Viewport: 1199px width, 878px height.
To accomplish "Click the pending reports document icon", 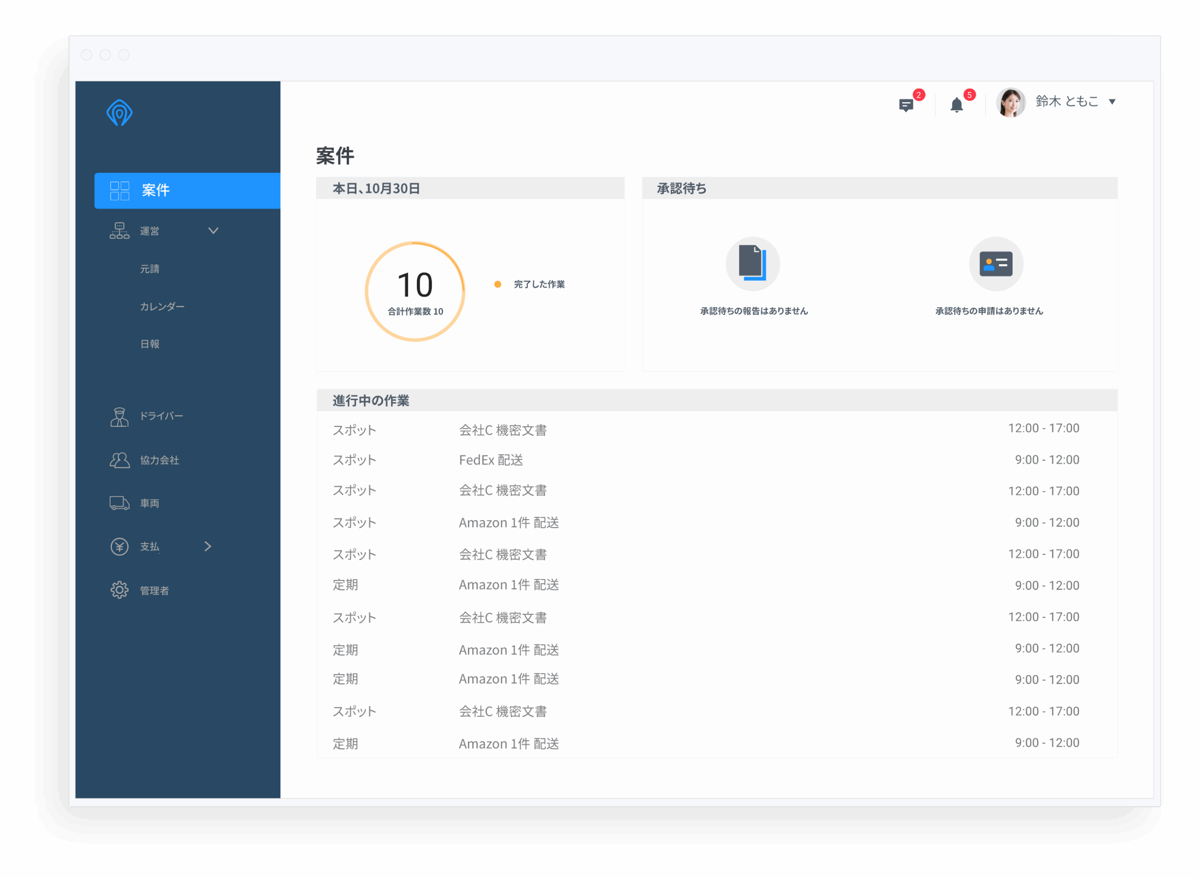I will 752,264.
